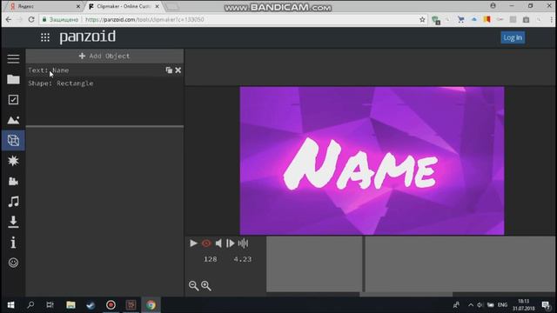This screenshot has height=313, width=557.
Task: Open the camera settings icon
Action: (13, 182)
